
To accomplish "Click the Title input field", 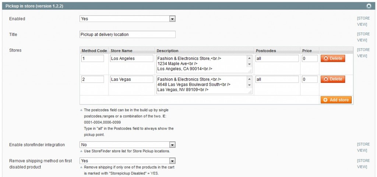I will point(127,35).
